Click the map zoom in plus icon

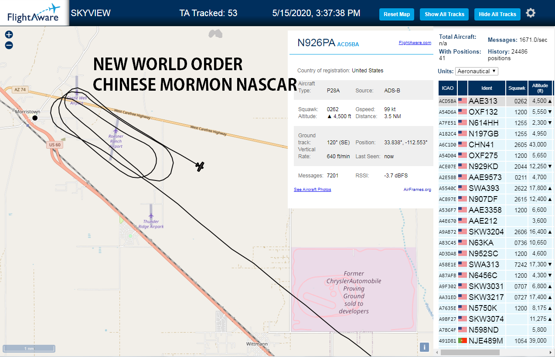click(9, 35)
